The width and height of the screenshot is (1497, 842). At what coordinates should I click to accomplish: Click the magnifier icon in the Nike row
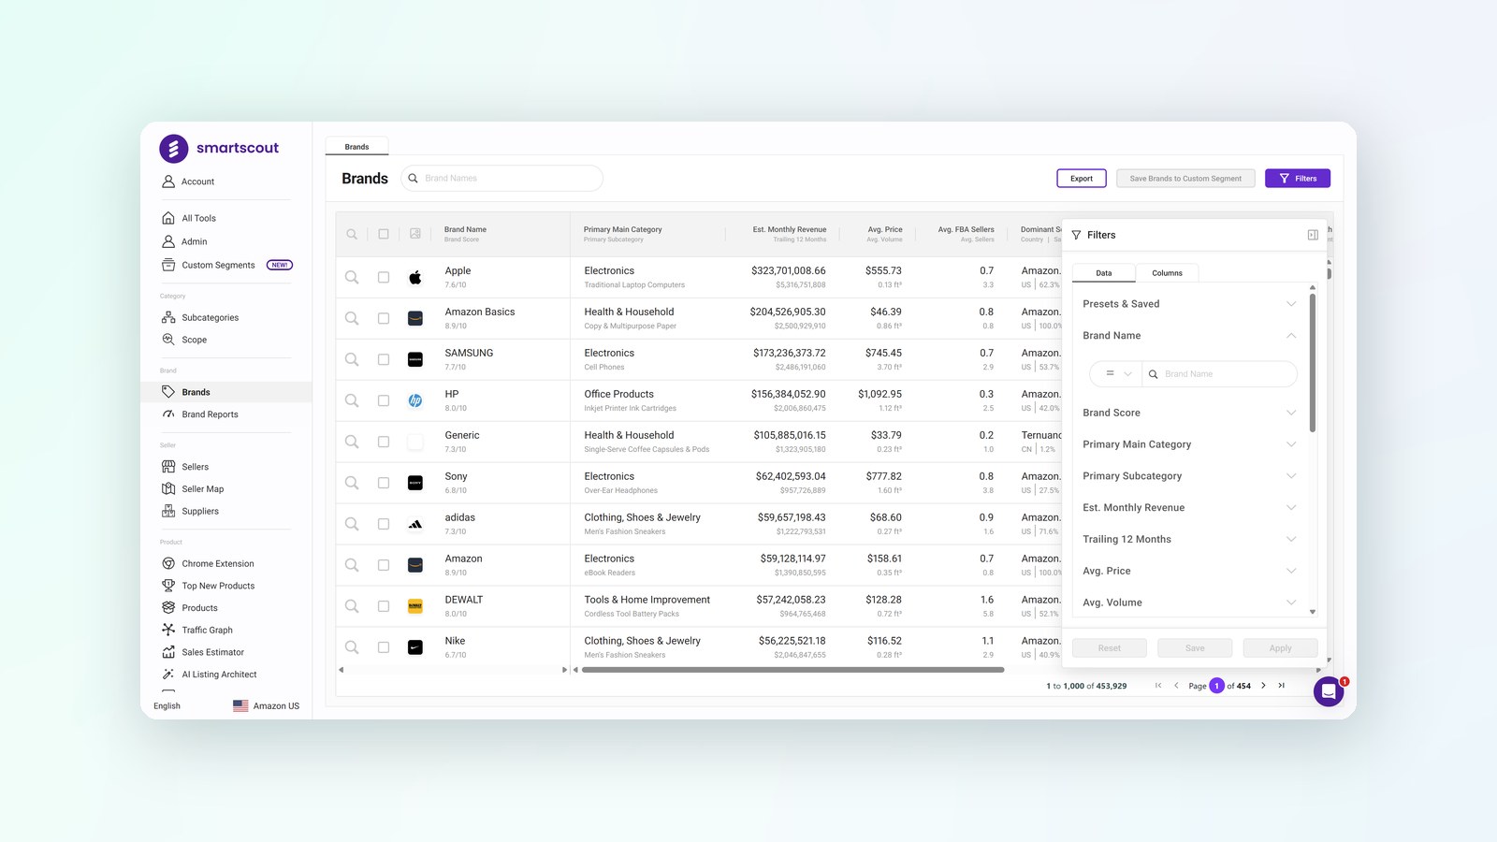[352, 647]
